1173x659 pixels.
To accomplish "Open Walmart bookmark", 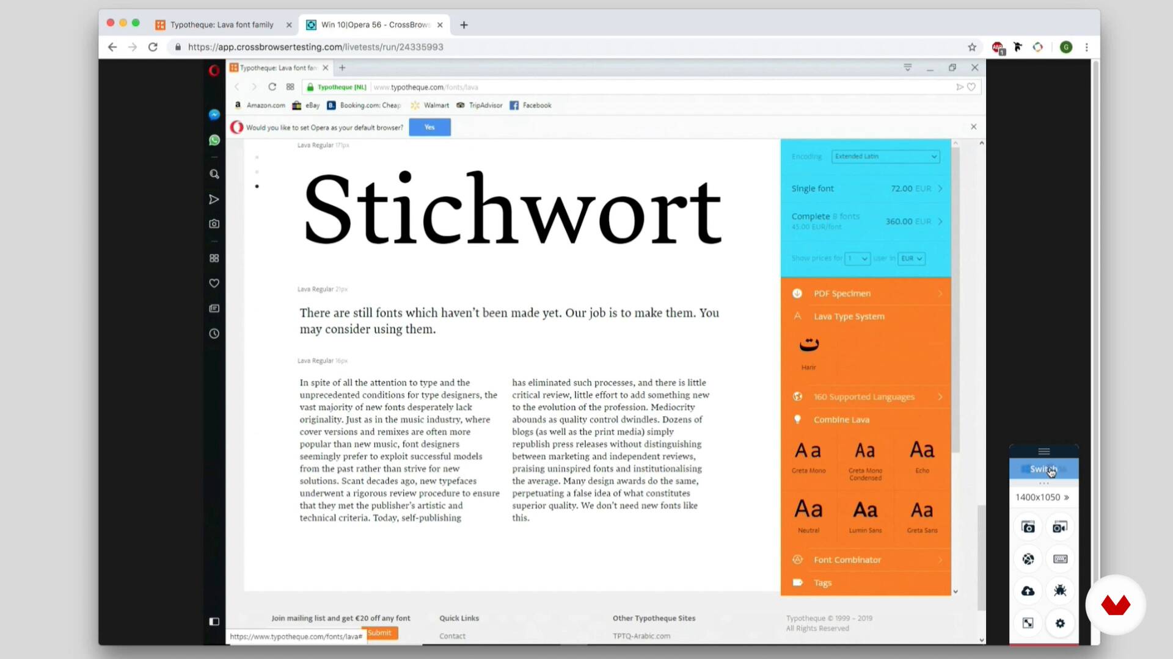I will click(430, 105).
